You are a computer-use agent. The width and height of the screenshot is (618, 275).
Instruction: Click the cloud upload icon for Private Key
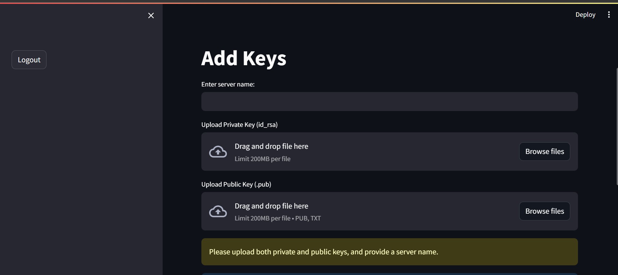(x=218, y=152)
